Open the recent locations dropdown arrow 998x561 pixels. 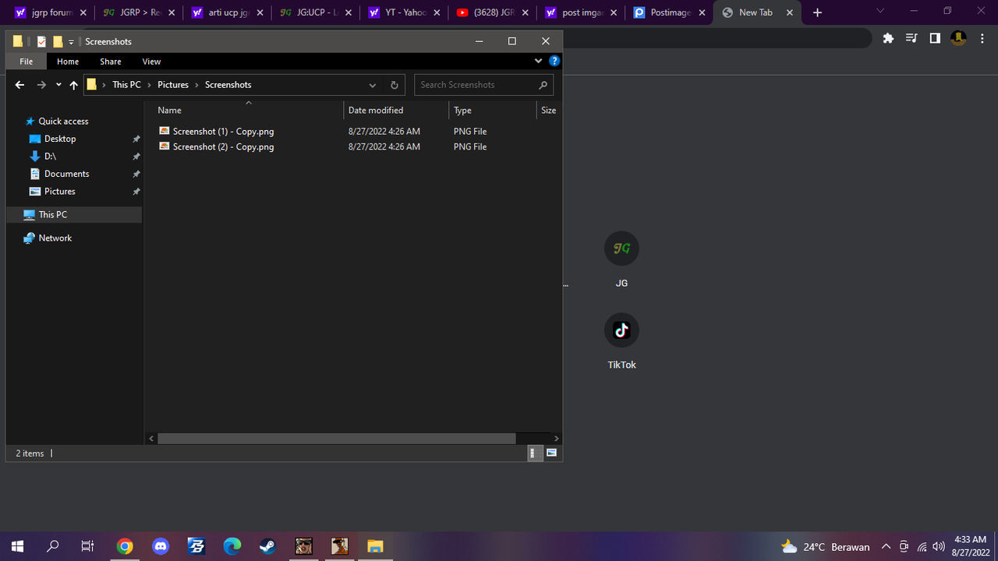(58, 85)
